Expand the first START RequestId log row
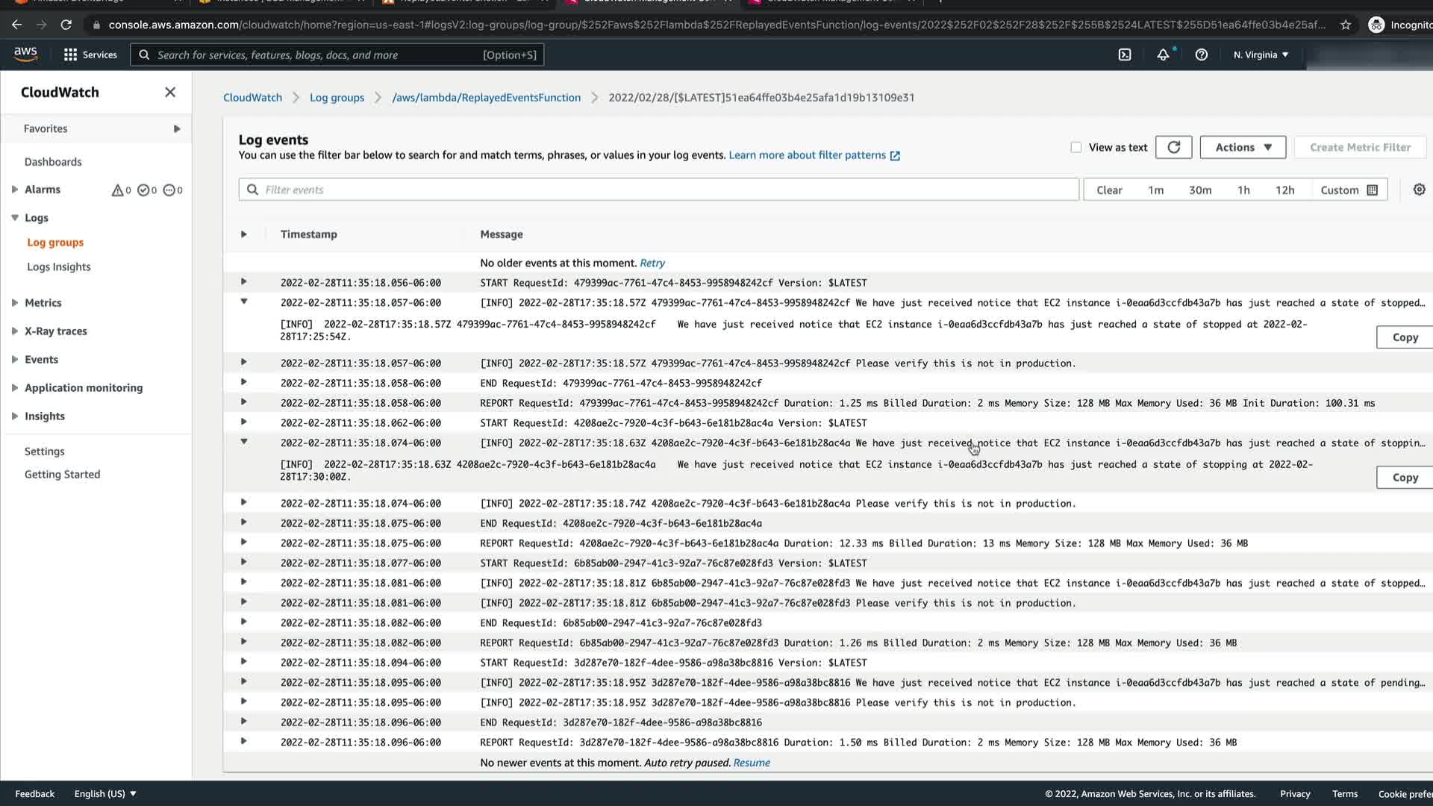The image size is (1433, 806). click(243, 282)
